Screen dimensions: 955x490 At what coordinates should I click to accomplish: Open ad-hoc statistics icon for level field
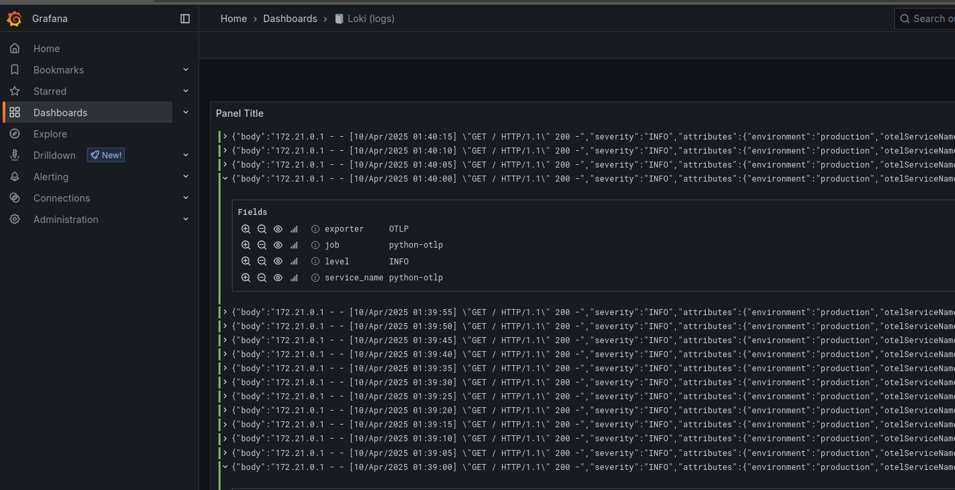[x=294, y=262]
